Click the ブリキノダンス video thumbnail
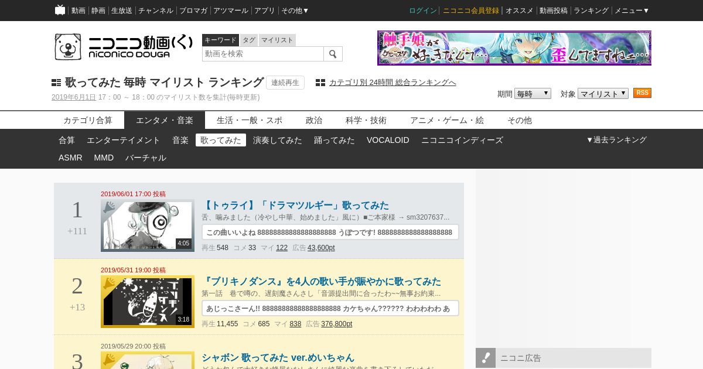 pyautogui.click(x=148, y=302)
